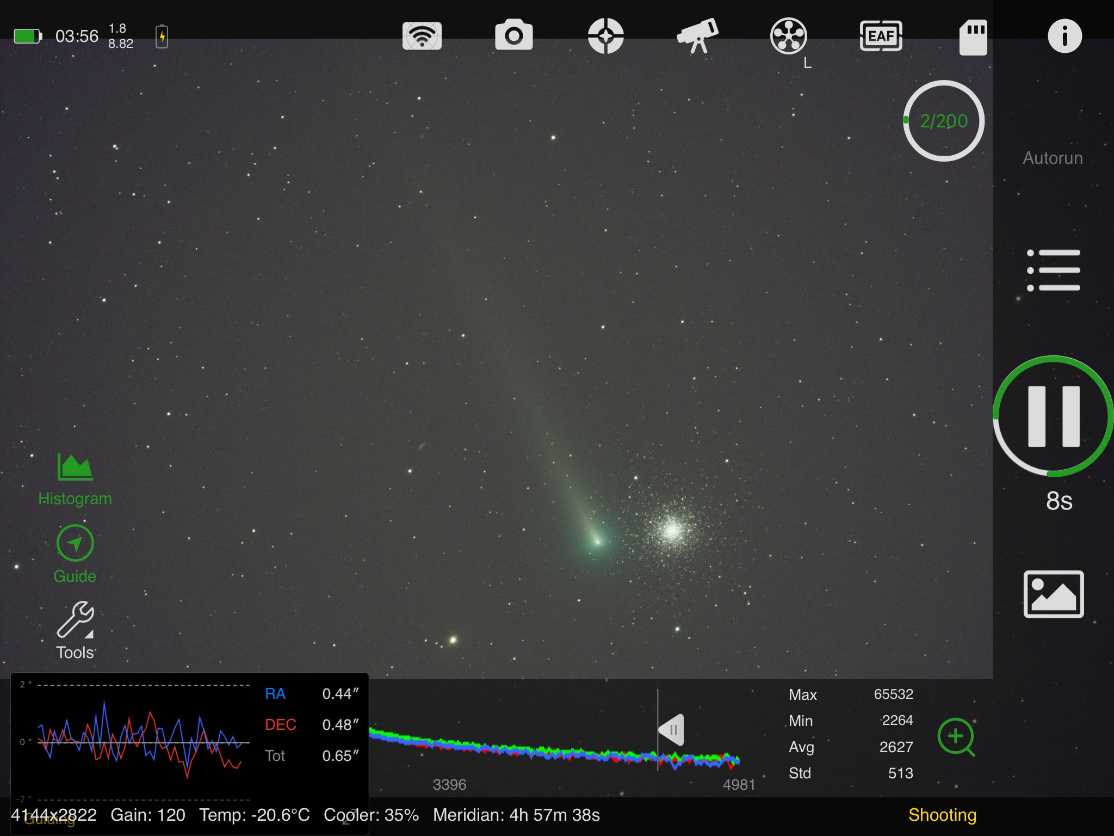Open the guiding crosshair settings icon
Viewport: 1114px width, 836px height.
605,36
